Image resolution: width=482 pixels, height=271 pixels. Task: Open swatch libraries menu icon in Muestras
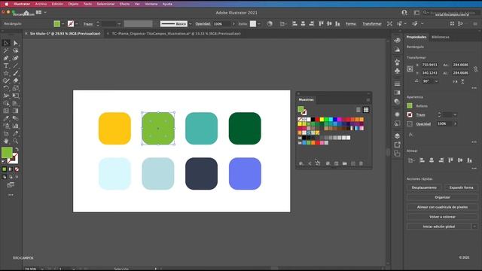(x=301, y=163)
